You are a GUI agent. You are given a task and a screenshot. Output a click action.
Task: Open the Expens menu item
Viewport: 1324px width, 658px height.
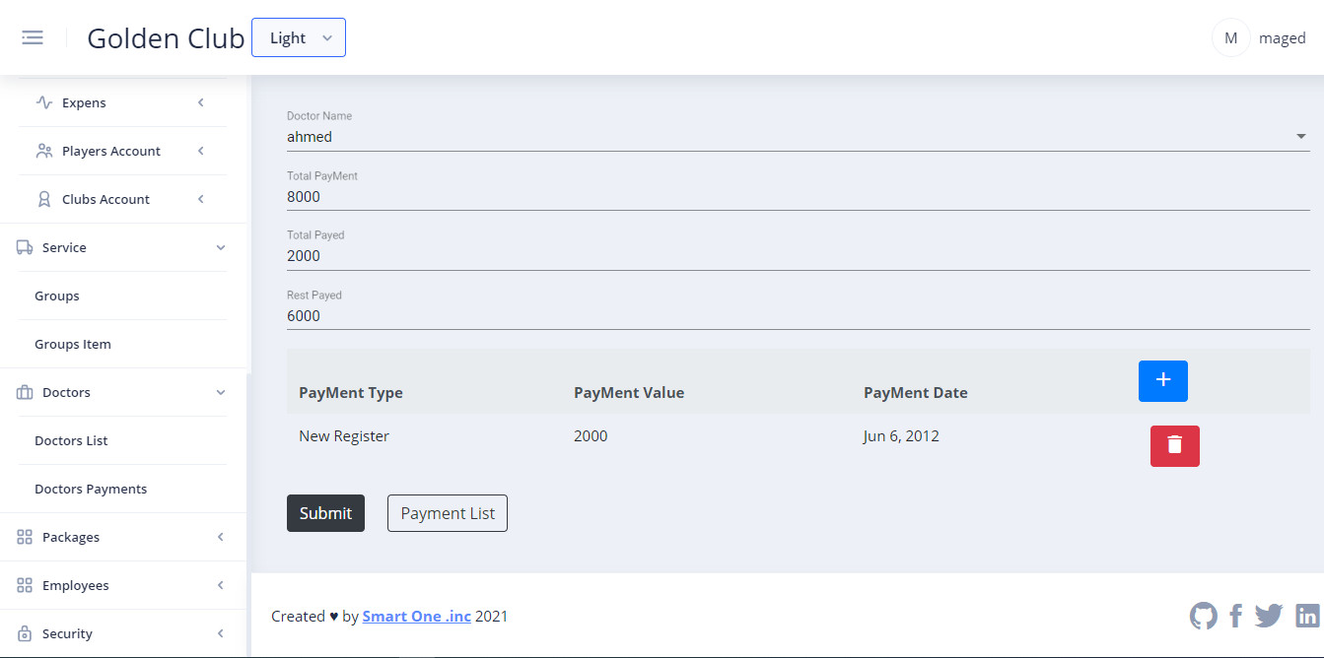click(84, 102)
